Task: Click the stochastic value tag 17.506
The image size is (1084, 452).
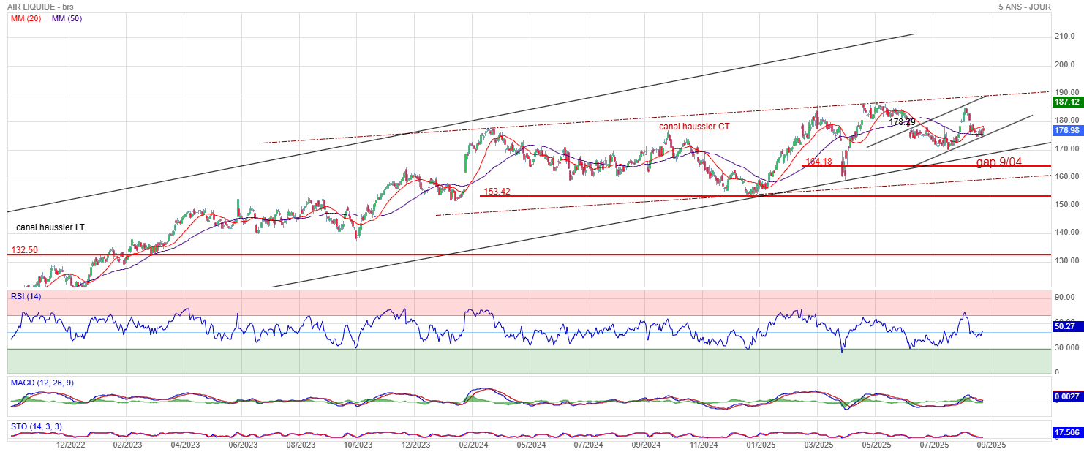Action: pyautogui.click(x=1066, y=432)
